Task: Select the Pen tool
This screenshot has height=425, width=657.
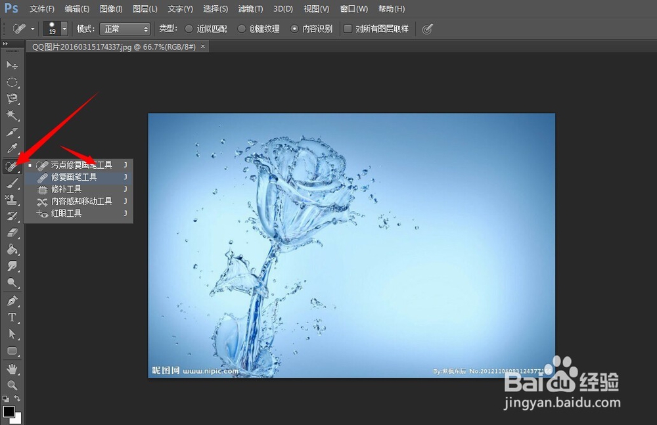Action: click(12, 301)
